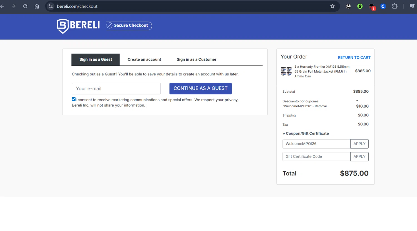This screenshot has width=417, height=231.
Task: Open the extension with red 3 badge
Action: click(x=372, y=7)
